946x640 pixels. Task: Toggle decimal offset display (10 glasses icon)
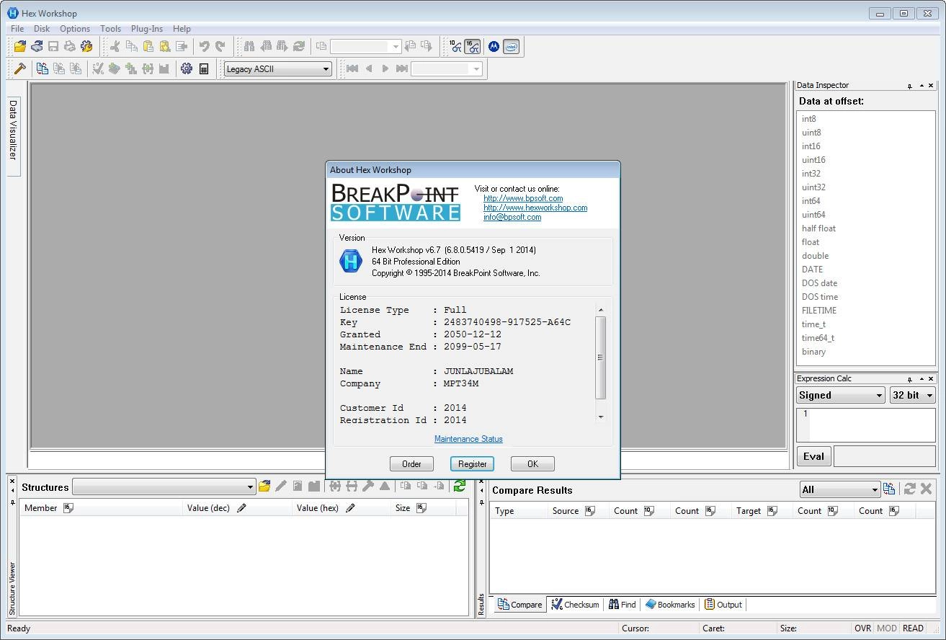tap(455, 46)
